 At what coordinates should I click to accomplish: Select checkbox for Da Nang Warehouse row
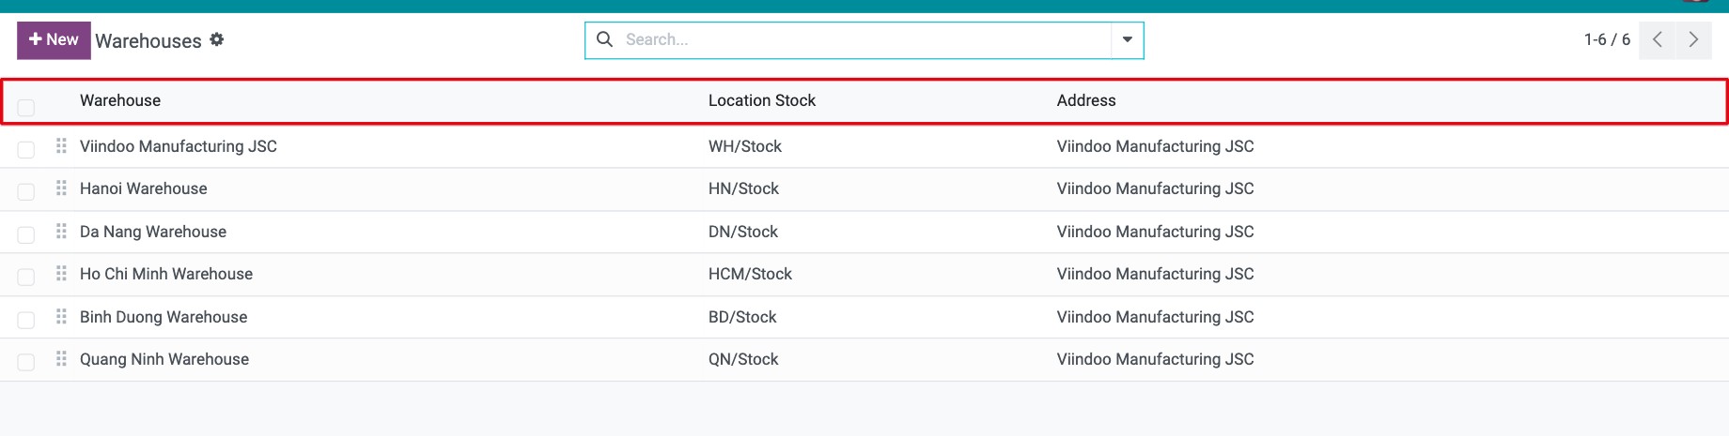26,234
